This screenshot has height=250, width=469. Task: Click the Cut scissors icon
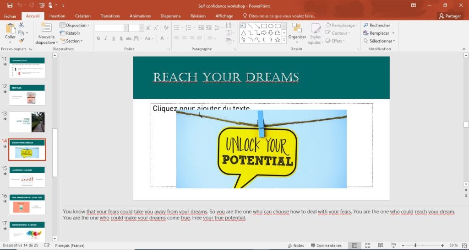[21, 26]
